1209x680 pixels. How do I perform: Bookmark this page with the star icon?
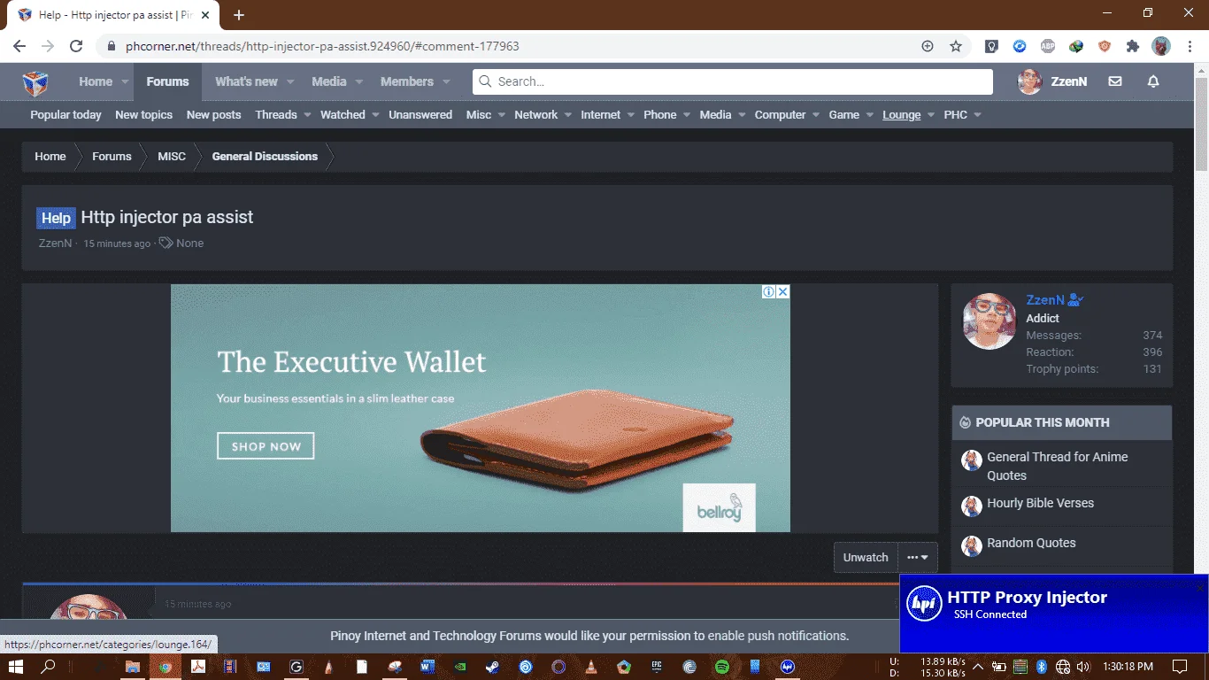click(956, 46)
